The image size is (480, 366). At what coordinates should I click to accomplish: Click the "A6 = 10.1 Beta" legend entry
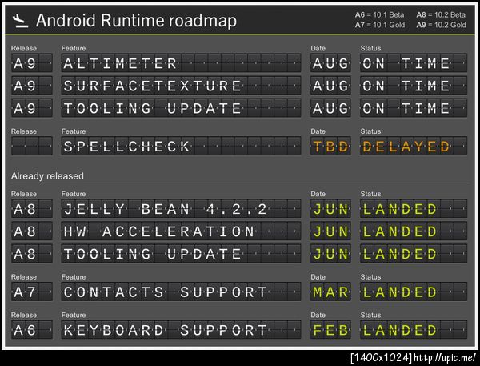coord(379,14)
